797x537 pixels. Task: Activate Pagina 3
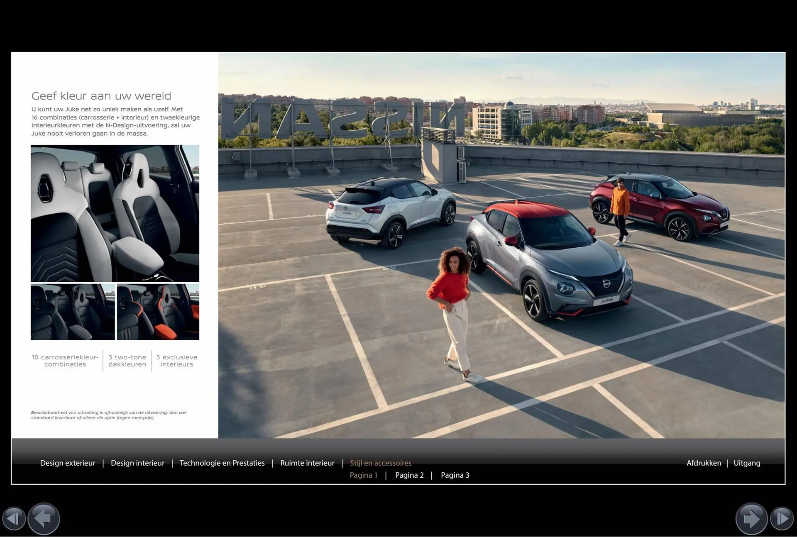point(455,475)
